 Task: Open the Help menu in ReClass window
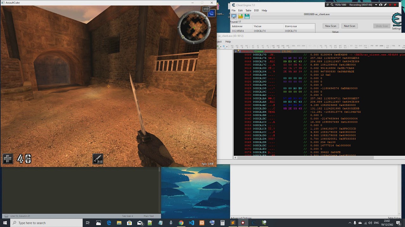(x=228, y=42)
